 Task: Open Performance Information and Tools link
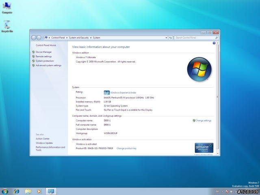click(x=50, y=149)
